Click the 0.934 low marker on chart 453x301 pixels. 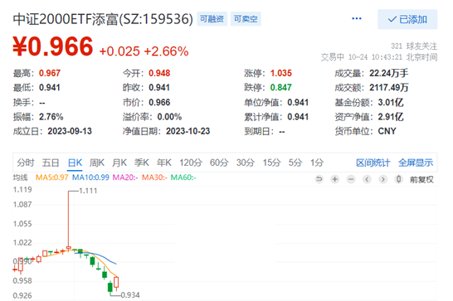click(130, 295)
